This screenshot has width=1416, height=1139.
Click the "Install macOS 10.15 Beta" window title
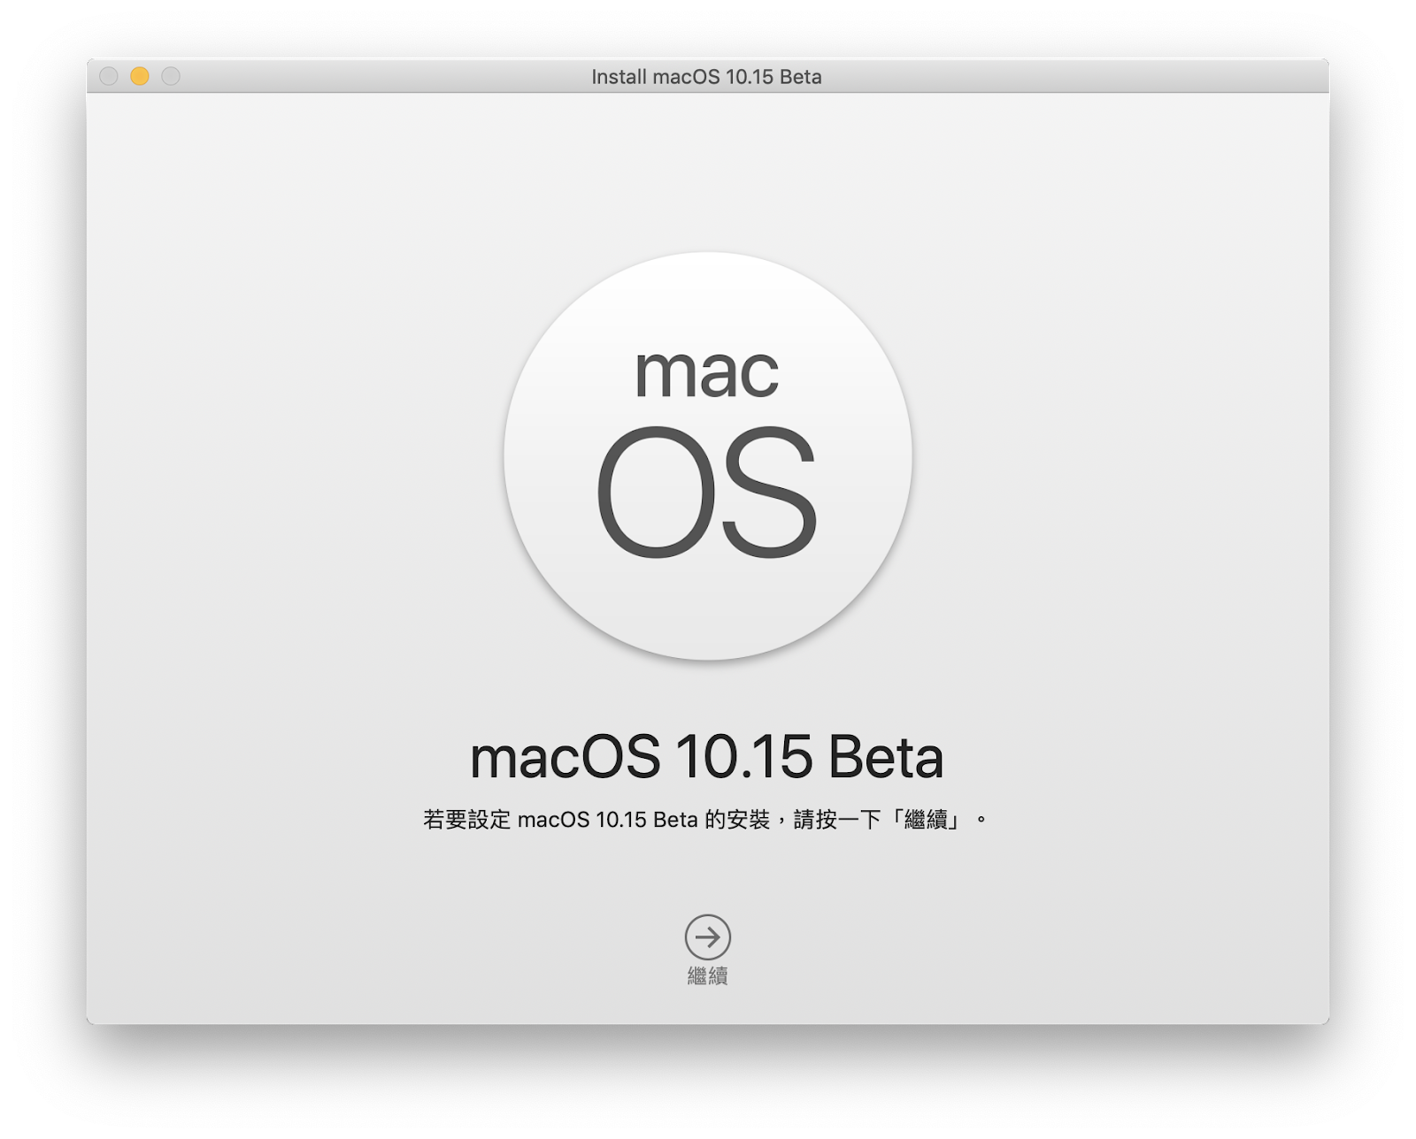click(x=706, y=77)
